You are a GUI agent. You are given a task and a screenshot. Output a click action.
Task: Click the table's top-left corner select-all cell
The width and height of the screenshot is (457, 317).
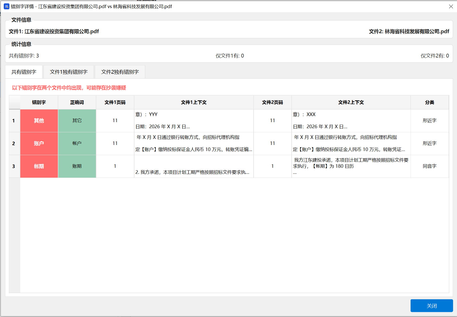(x=14, y=102)
